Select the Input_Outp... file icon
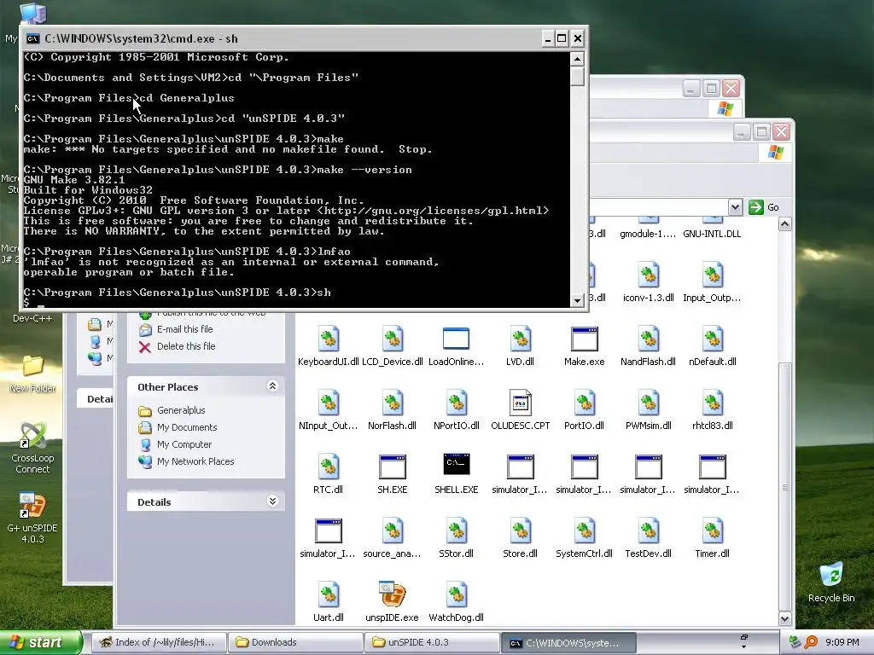874x655 pixels. coord(713,275)
